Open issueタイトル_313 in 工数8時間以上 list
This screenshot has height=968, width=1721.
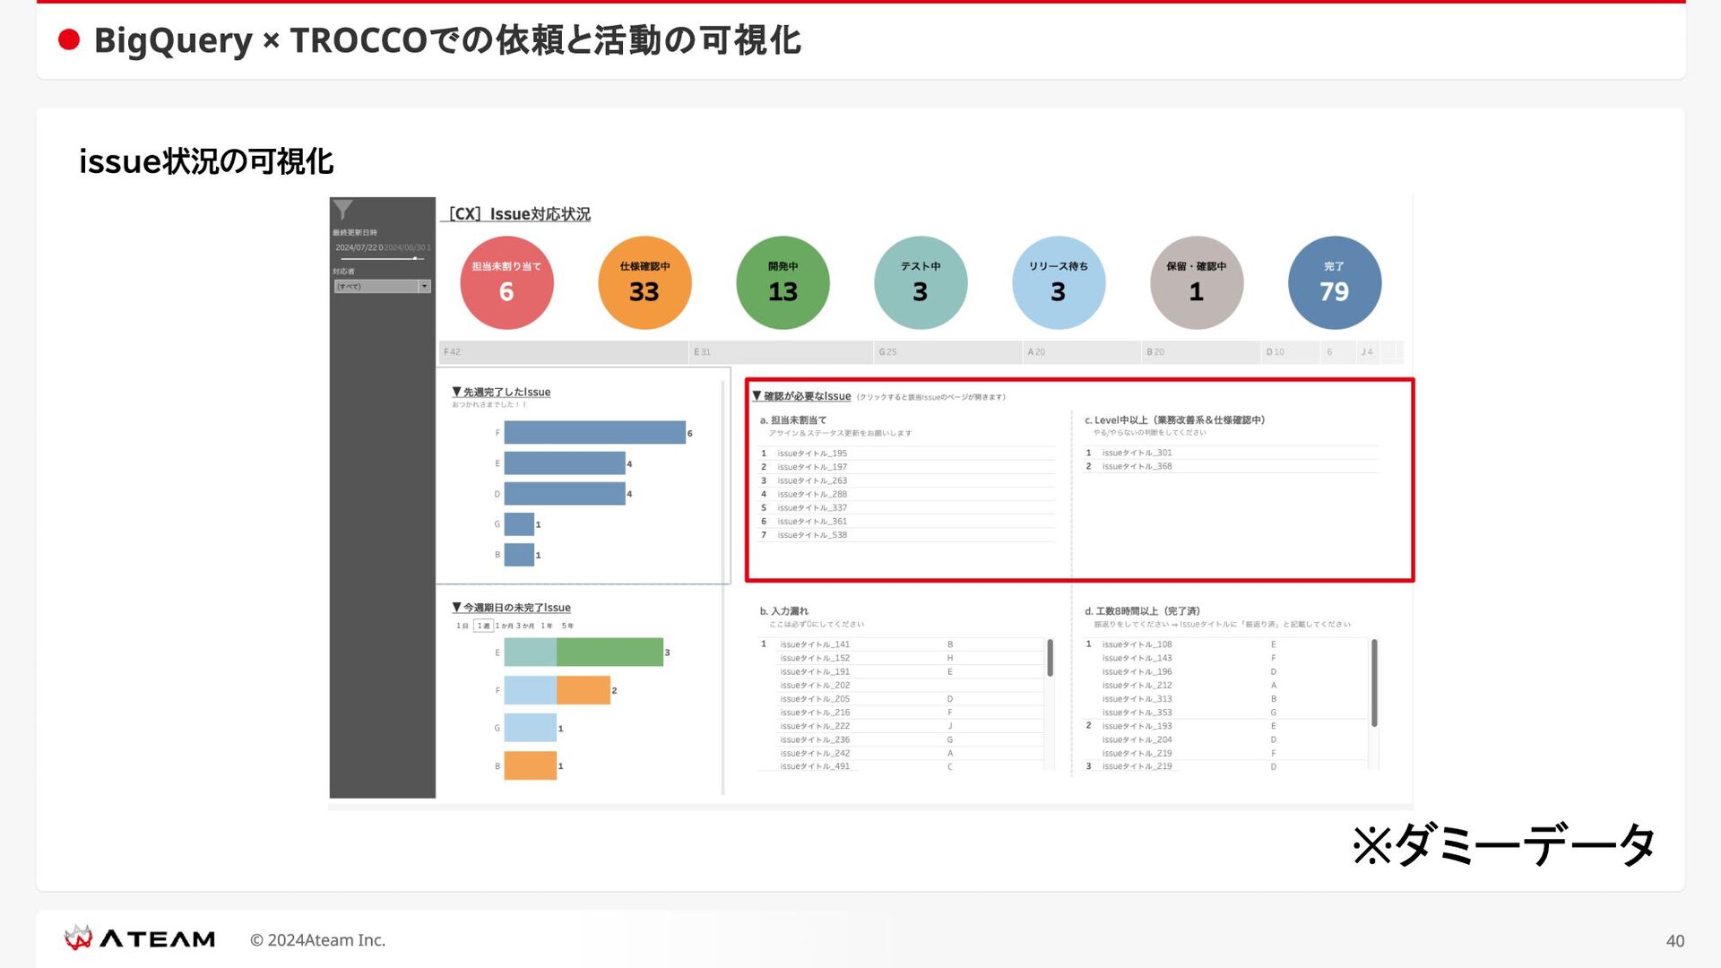[x=1137, y=699]
